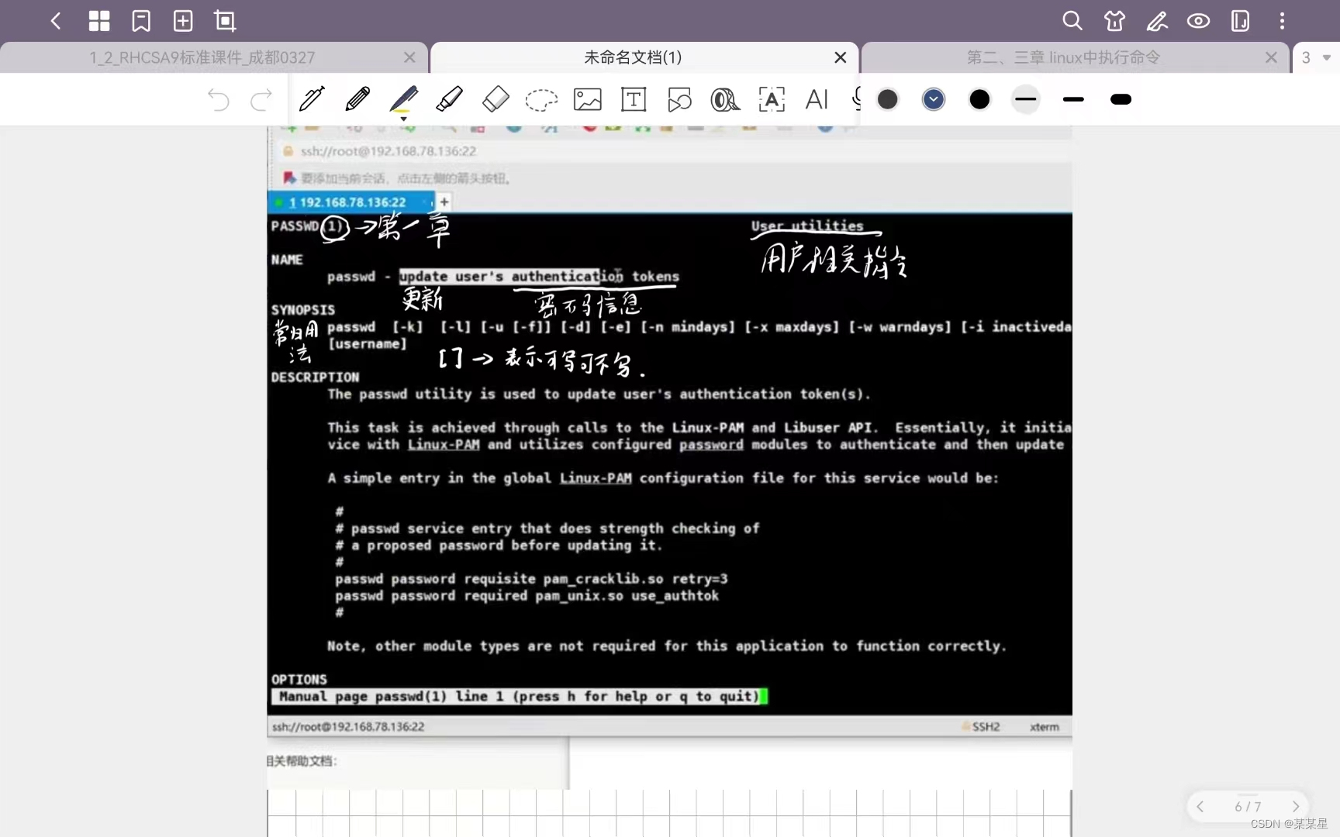This screenshot has height=837, width=1340.
Task: Close the 1_2_RHCSA9标准课件 tab
Action: coord(410,57)
